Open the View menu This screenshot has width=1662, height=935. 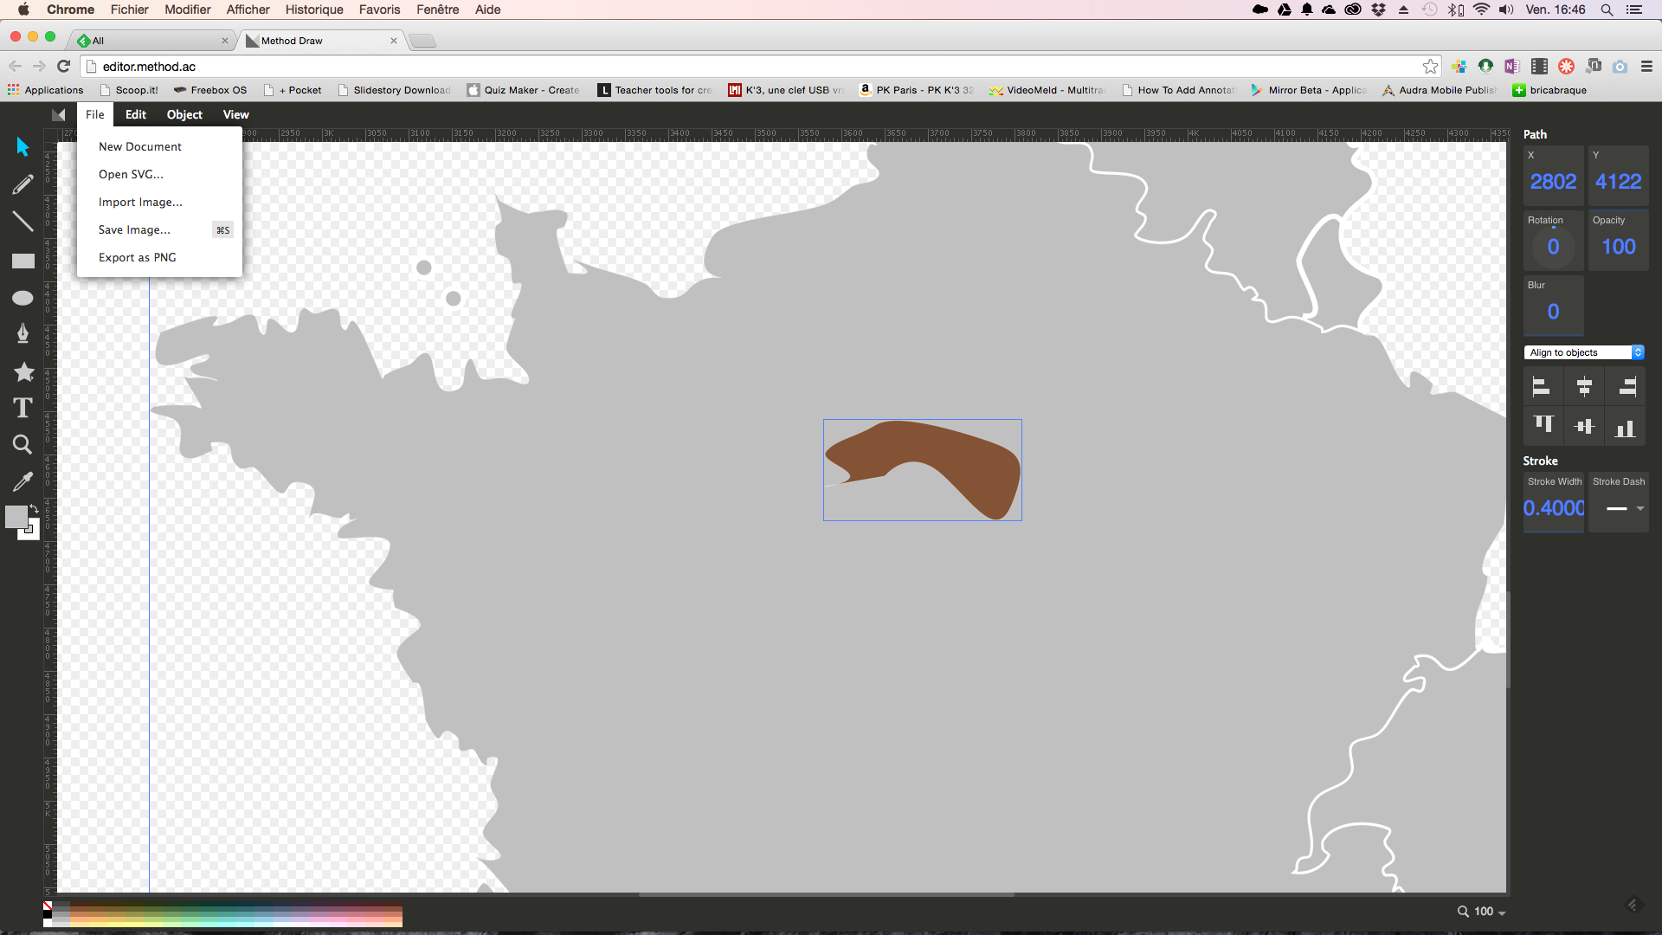235,114
